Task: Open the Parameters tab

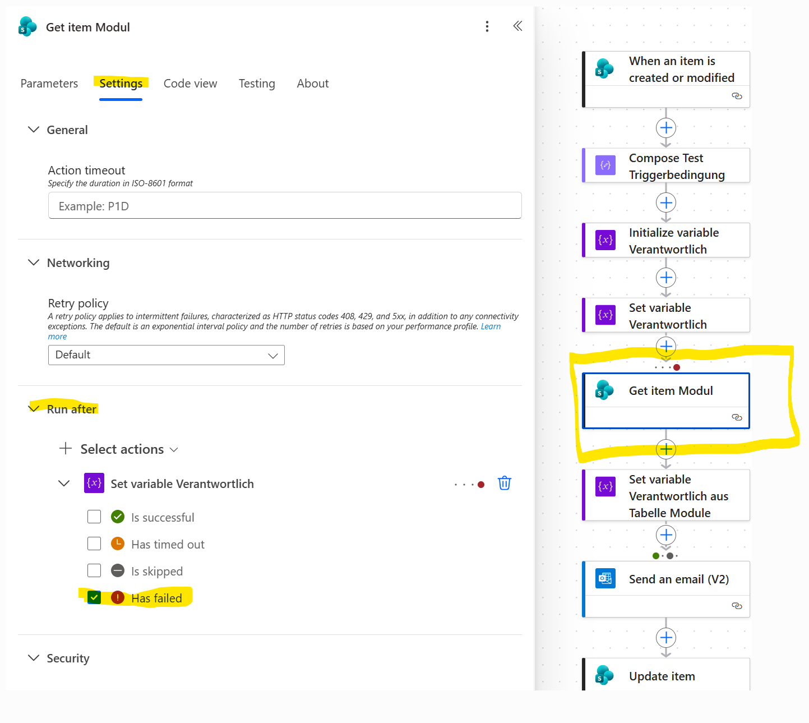Action: (x=49, y=84)
